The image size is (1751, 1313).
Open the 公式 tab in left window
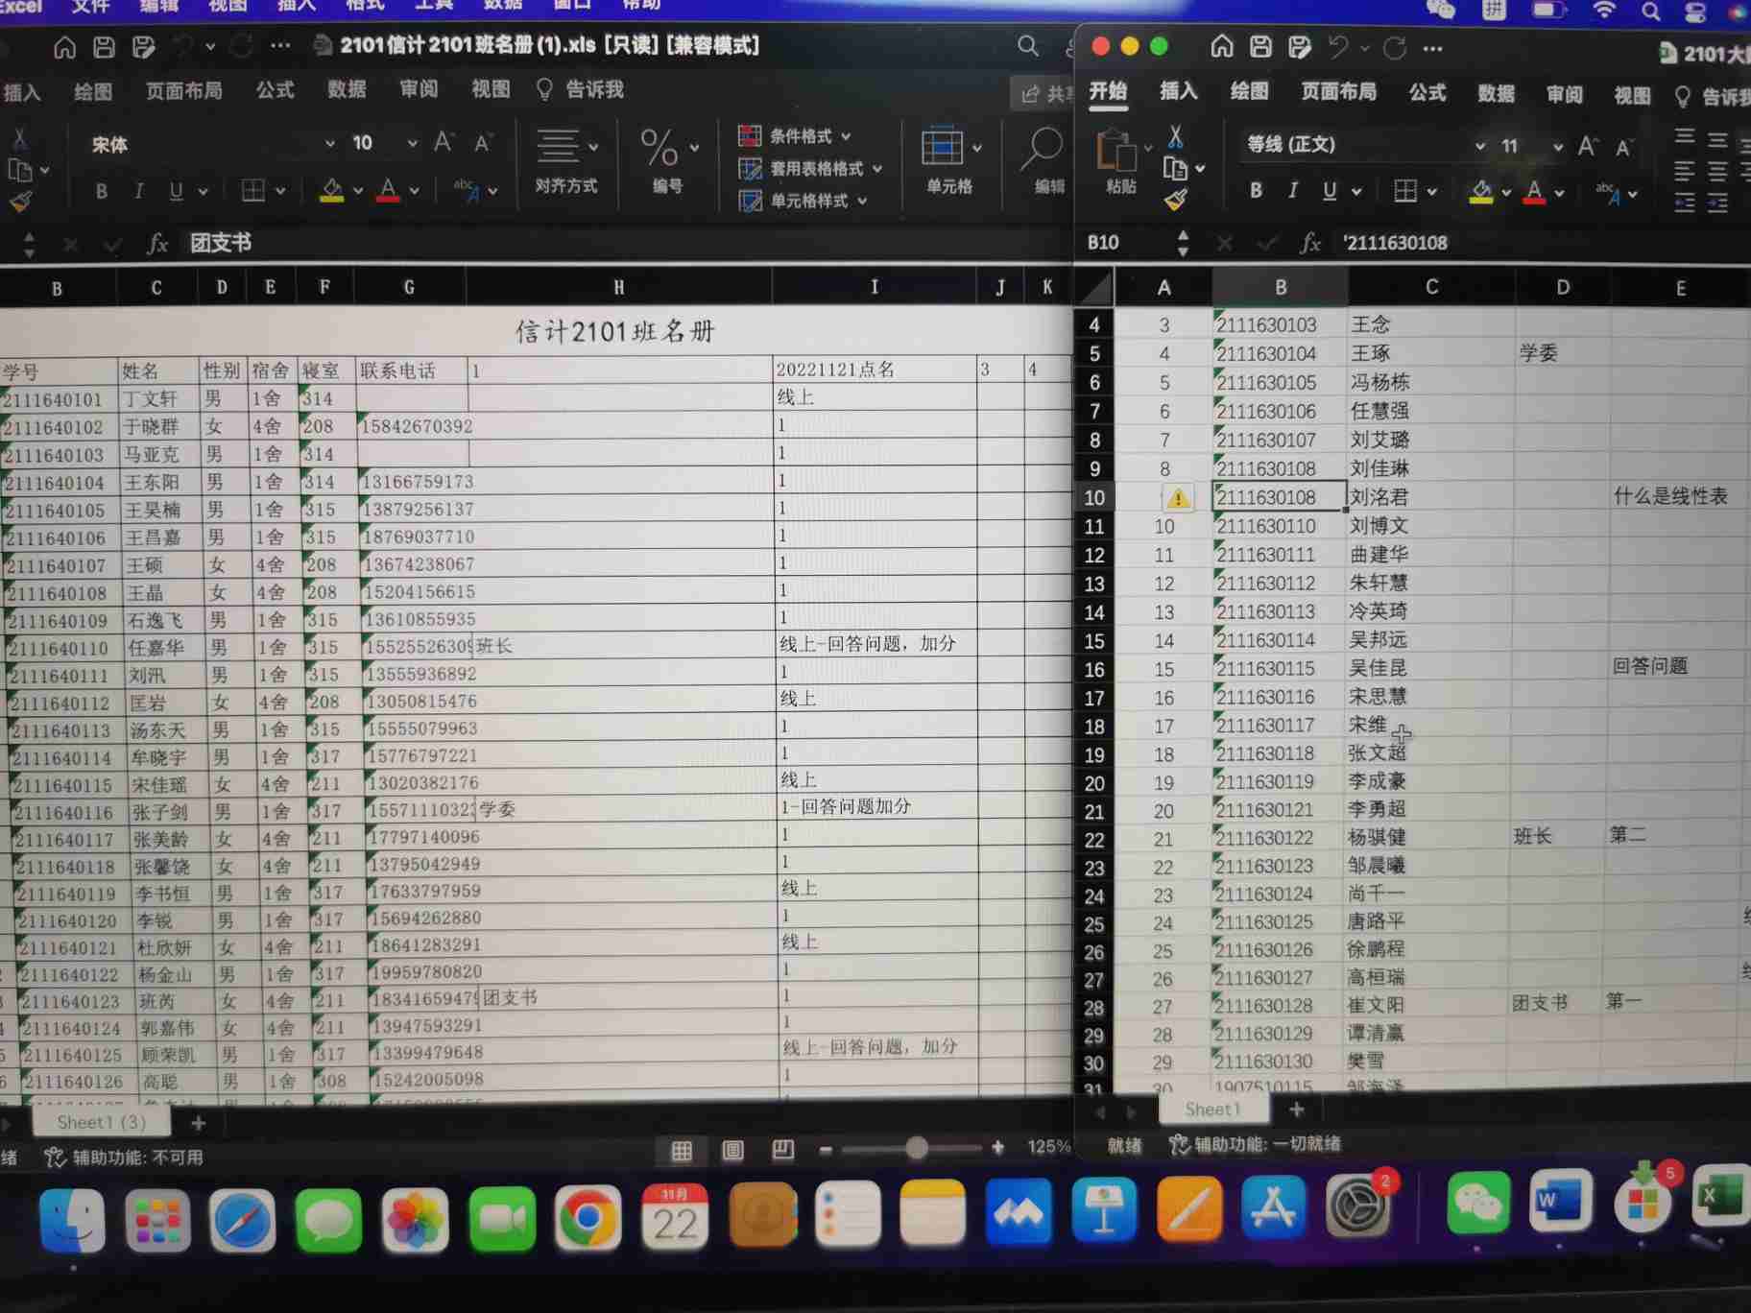275,90
